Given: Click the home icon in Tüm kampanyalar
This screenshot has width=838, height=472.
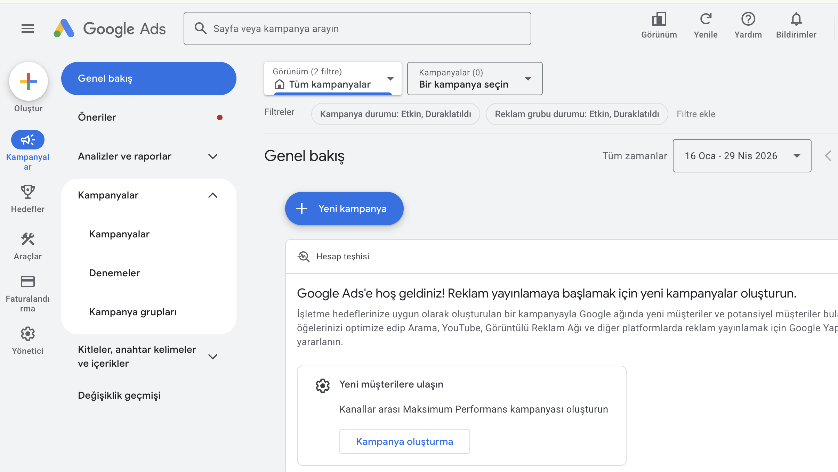Looking at the screenshot, I should coord(280,84).
